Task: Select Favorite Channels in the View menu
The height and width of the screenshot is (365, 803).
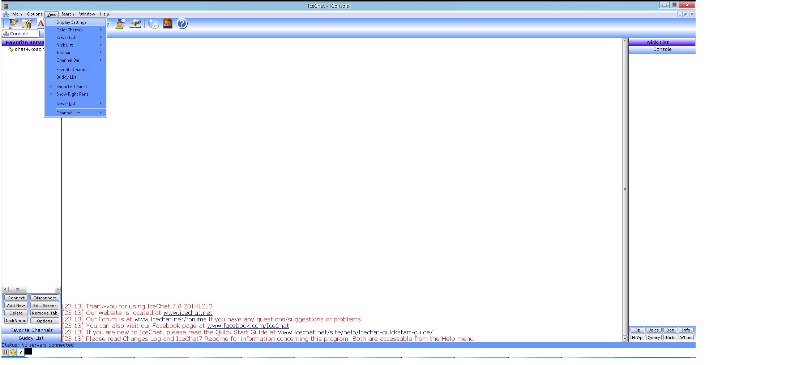Action: pyautogui.click(x=75, y=70)
